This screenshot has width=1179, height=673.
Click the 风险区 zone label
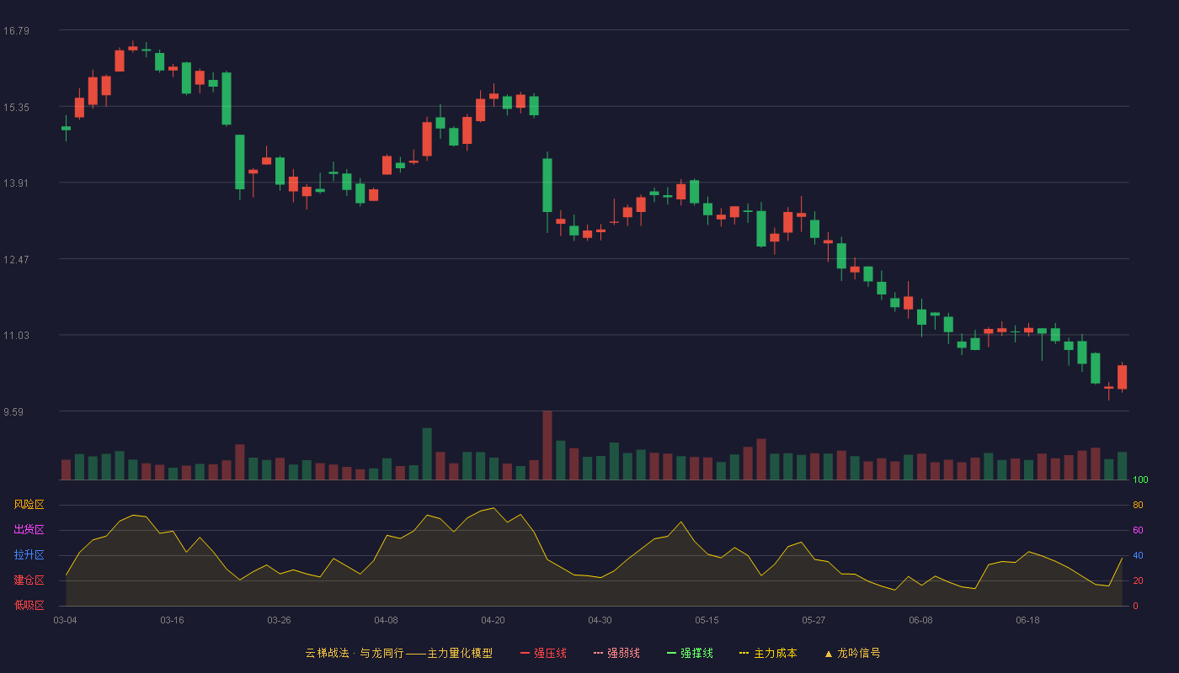[29, 505]
